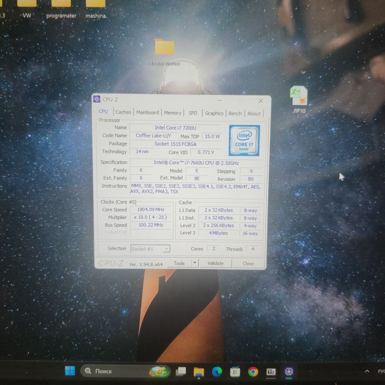This screenshot has width=385, height=385.
Task: Open 7-Zip from the taskbar
Action: click(271, 372)
